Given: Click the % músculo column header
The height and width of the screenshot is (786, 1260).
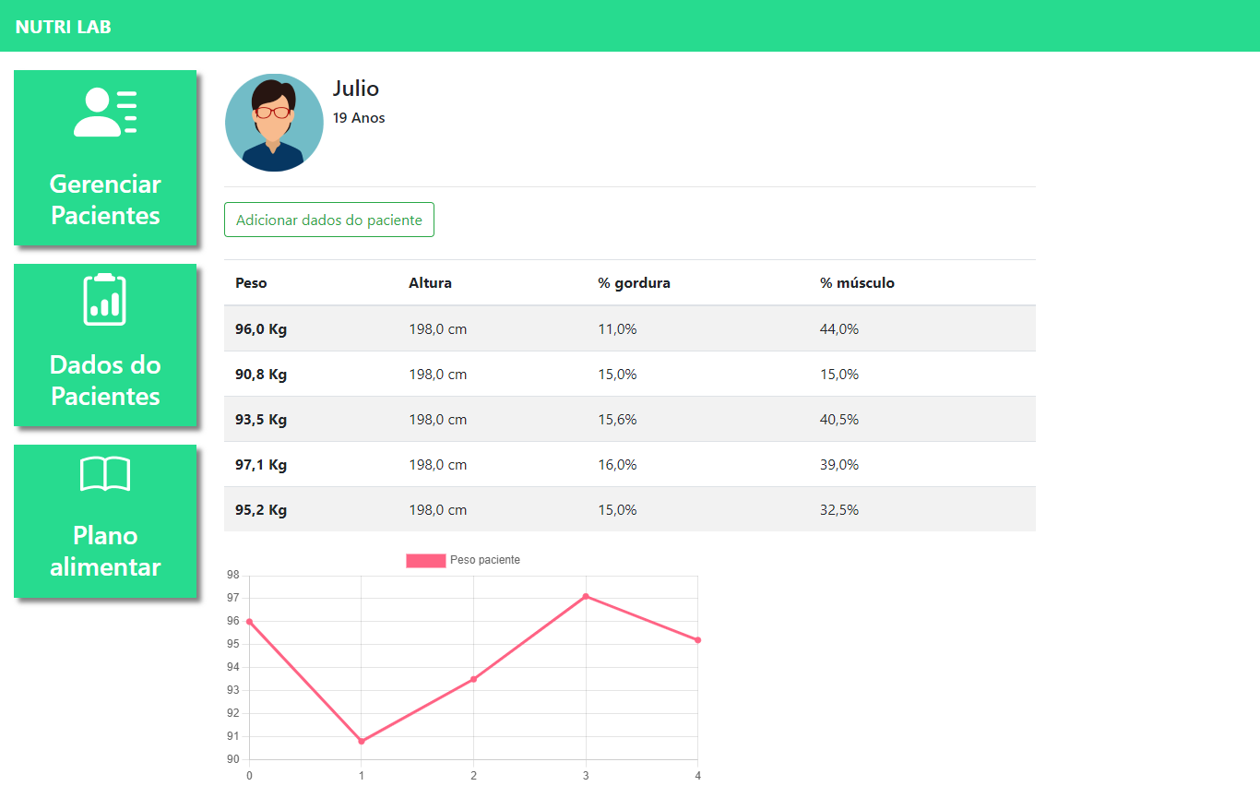Looking at the screenshot, I should coord(857,283).
